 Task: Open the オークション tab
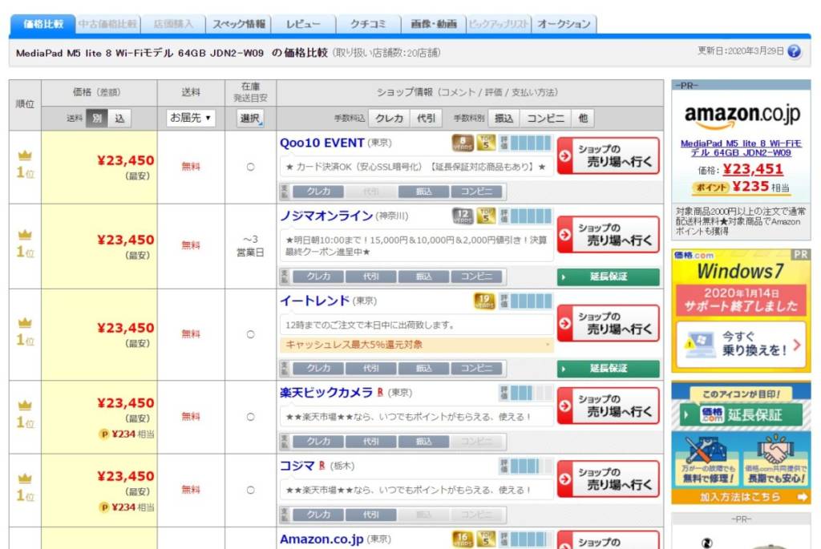click(564, 24)
